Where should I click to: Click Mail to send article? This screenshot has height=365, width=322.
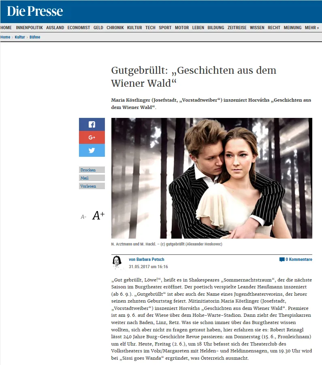click(92, 178)
